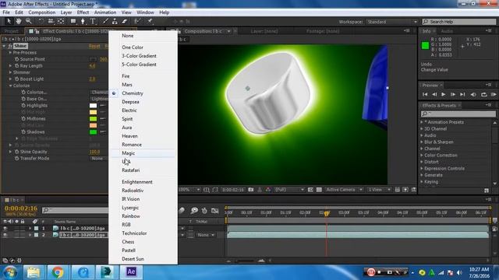Open Transfer Mode None dropdown
The height and width of the screenshot is (280, 499).
coord(98,159)
